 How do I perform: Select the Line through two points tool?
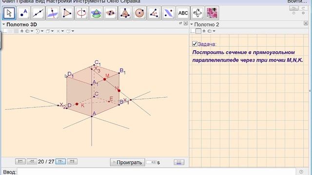(38, 13)
